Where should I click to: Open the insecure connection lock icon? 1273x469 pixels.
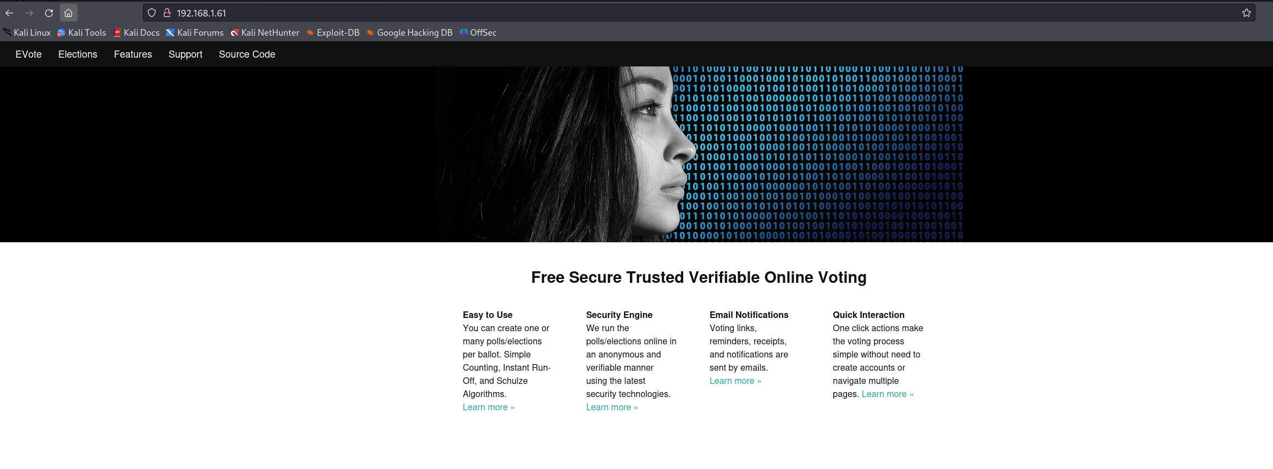(167, 13)
